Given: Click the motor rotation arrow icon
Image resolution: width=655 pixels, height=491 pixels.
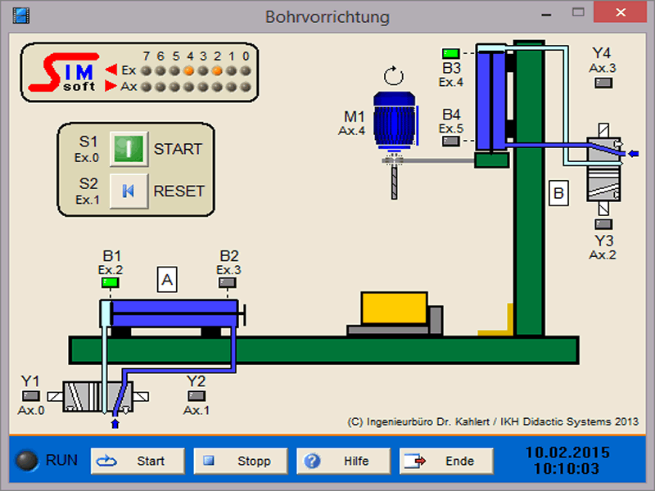Looking at the screenshot, I should tap(394, 77).
